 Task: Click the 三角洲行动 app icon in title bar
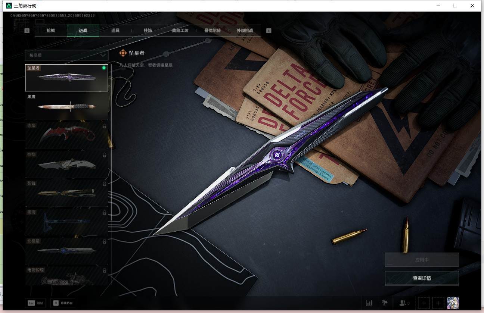9,6
